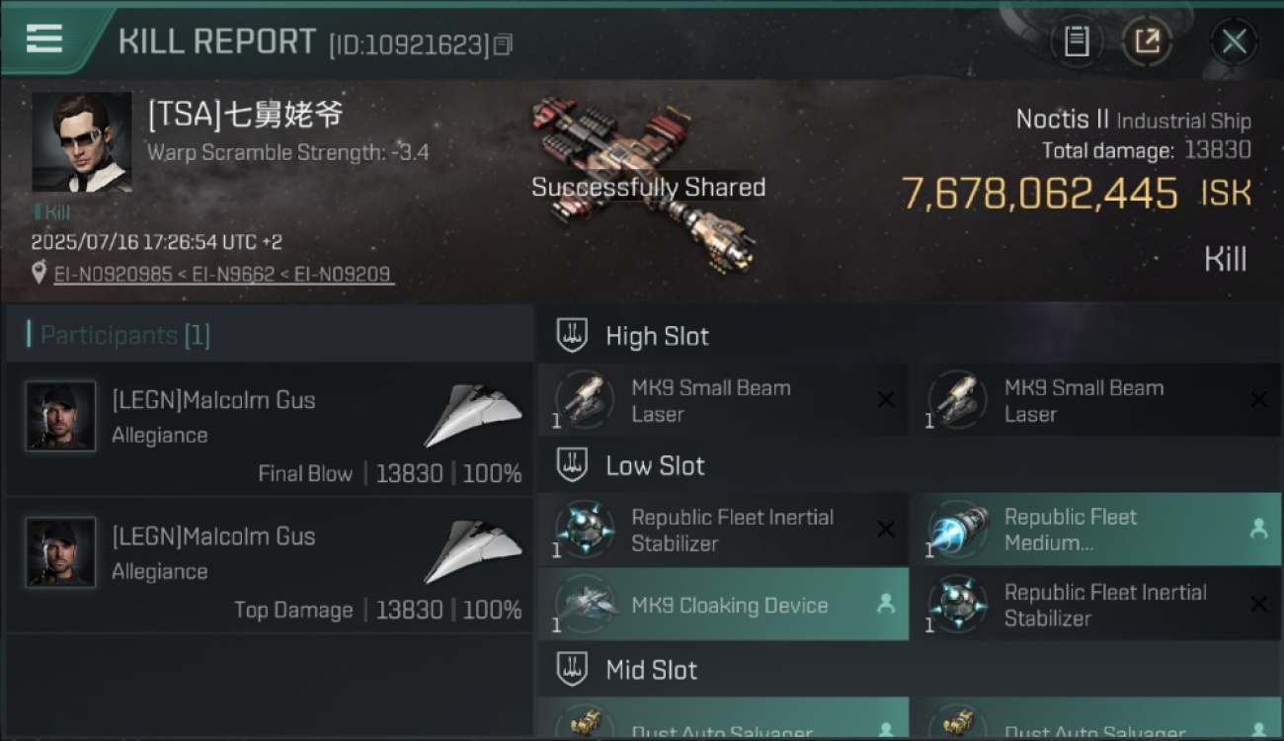Select the second MK9 Small Beam Laser item
1284x741 pixels.
click(x=1095, y=400)
